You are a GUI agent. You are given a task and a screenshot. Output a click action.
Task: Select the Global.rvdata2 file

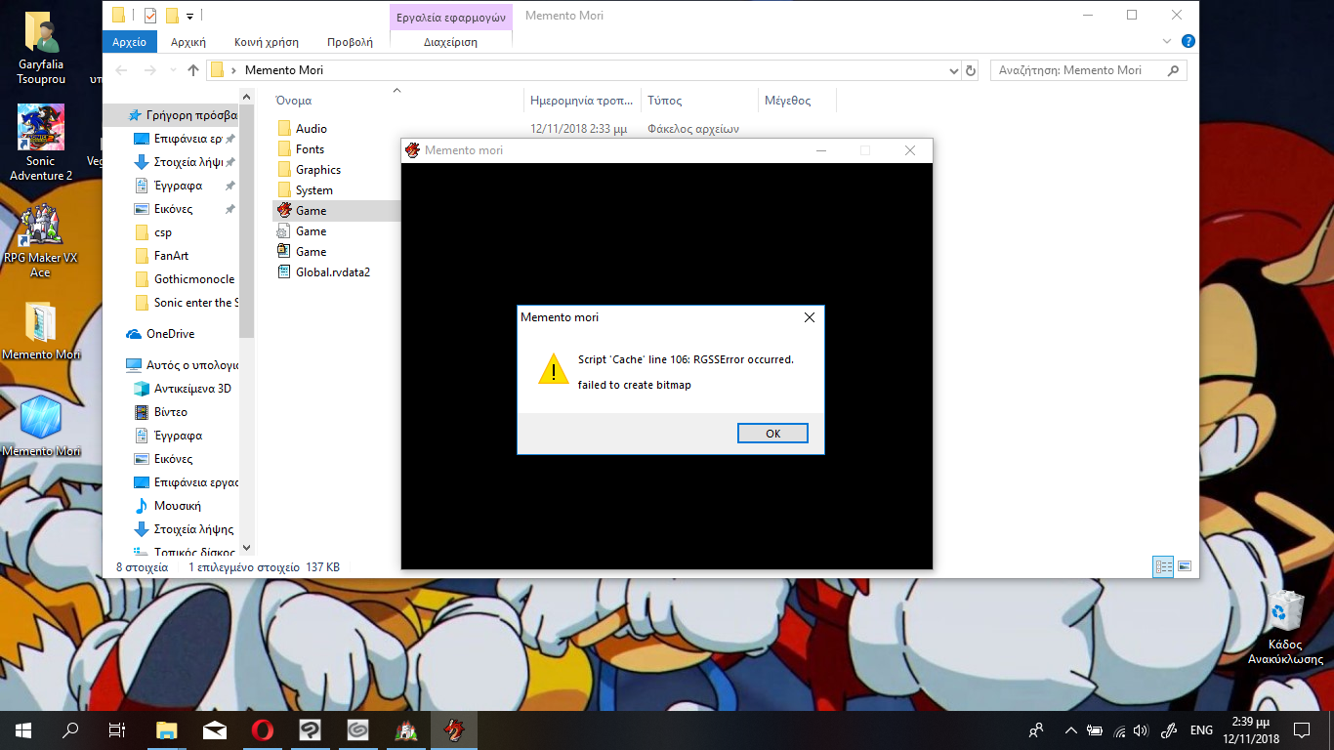pyautogui.click(x=333, y=272)
